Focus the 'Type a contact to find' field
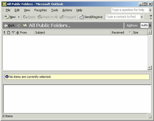The image size is (154, 121). pyautogui.click(x=123, y=17)
